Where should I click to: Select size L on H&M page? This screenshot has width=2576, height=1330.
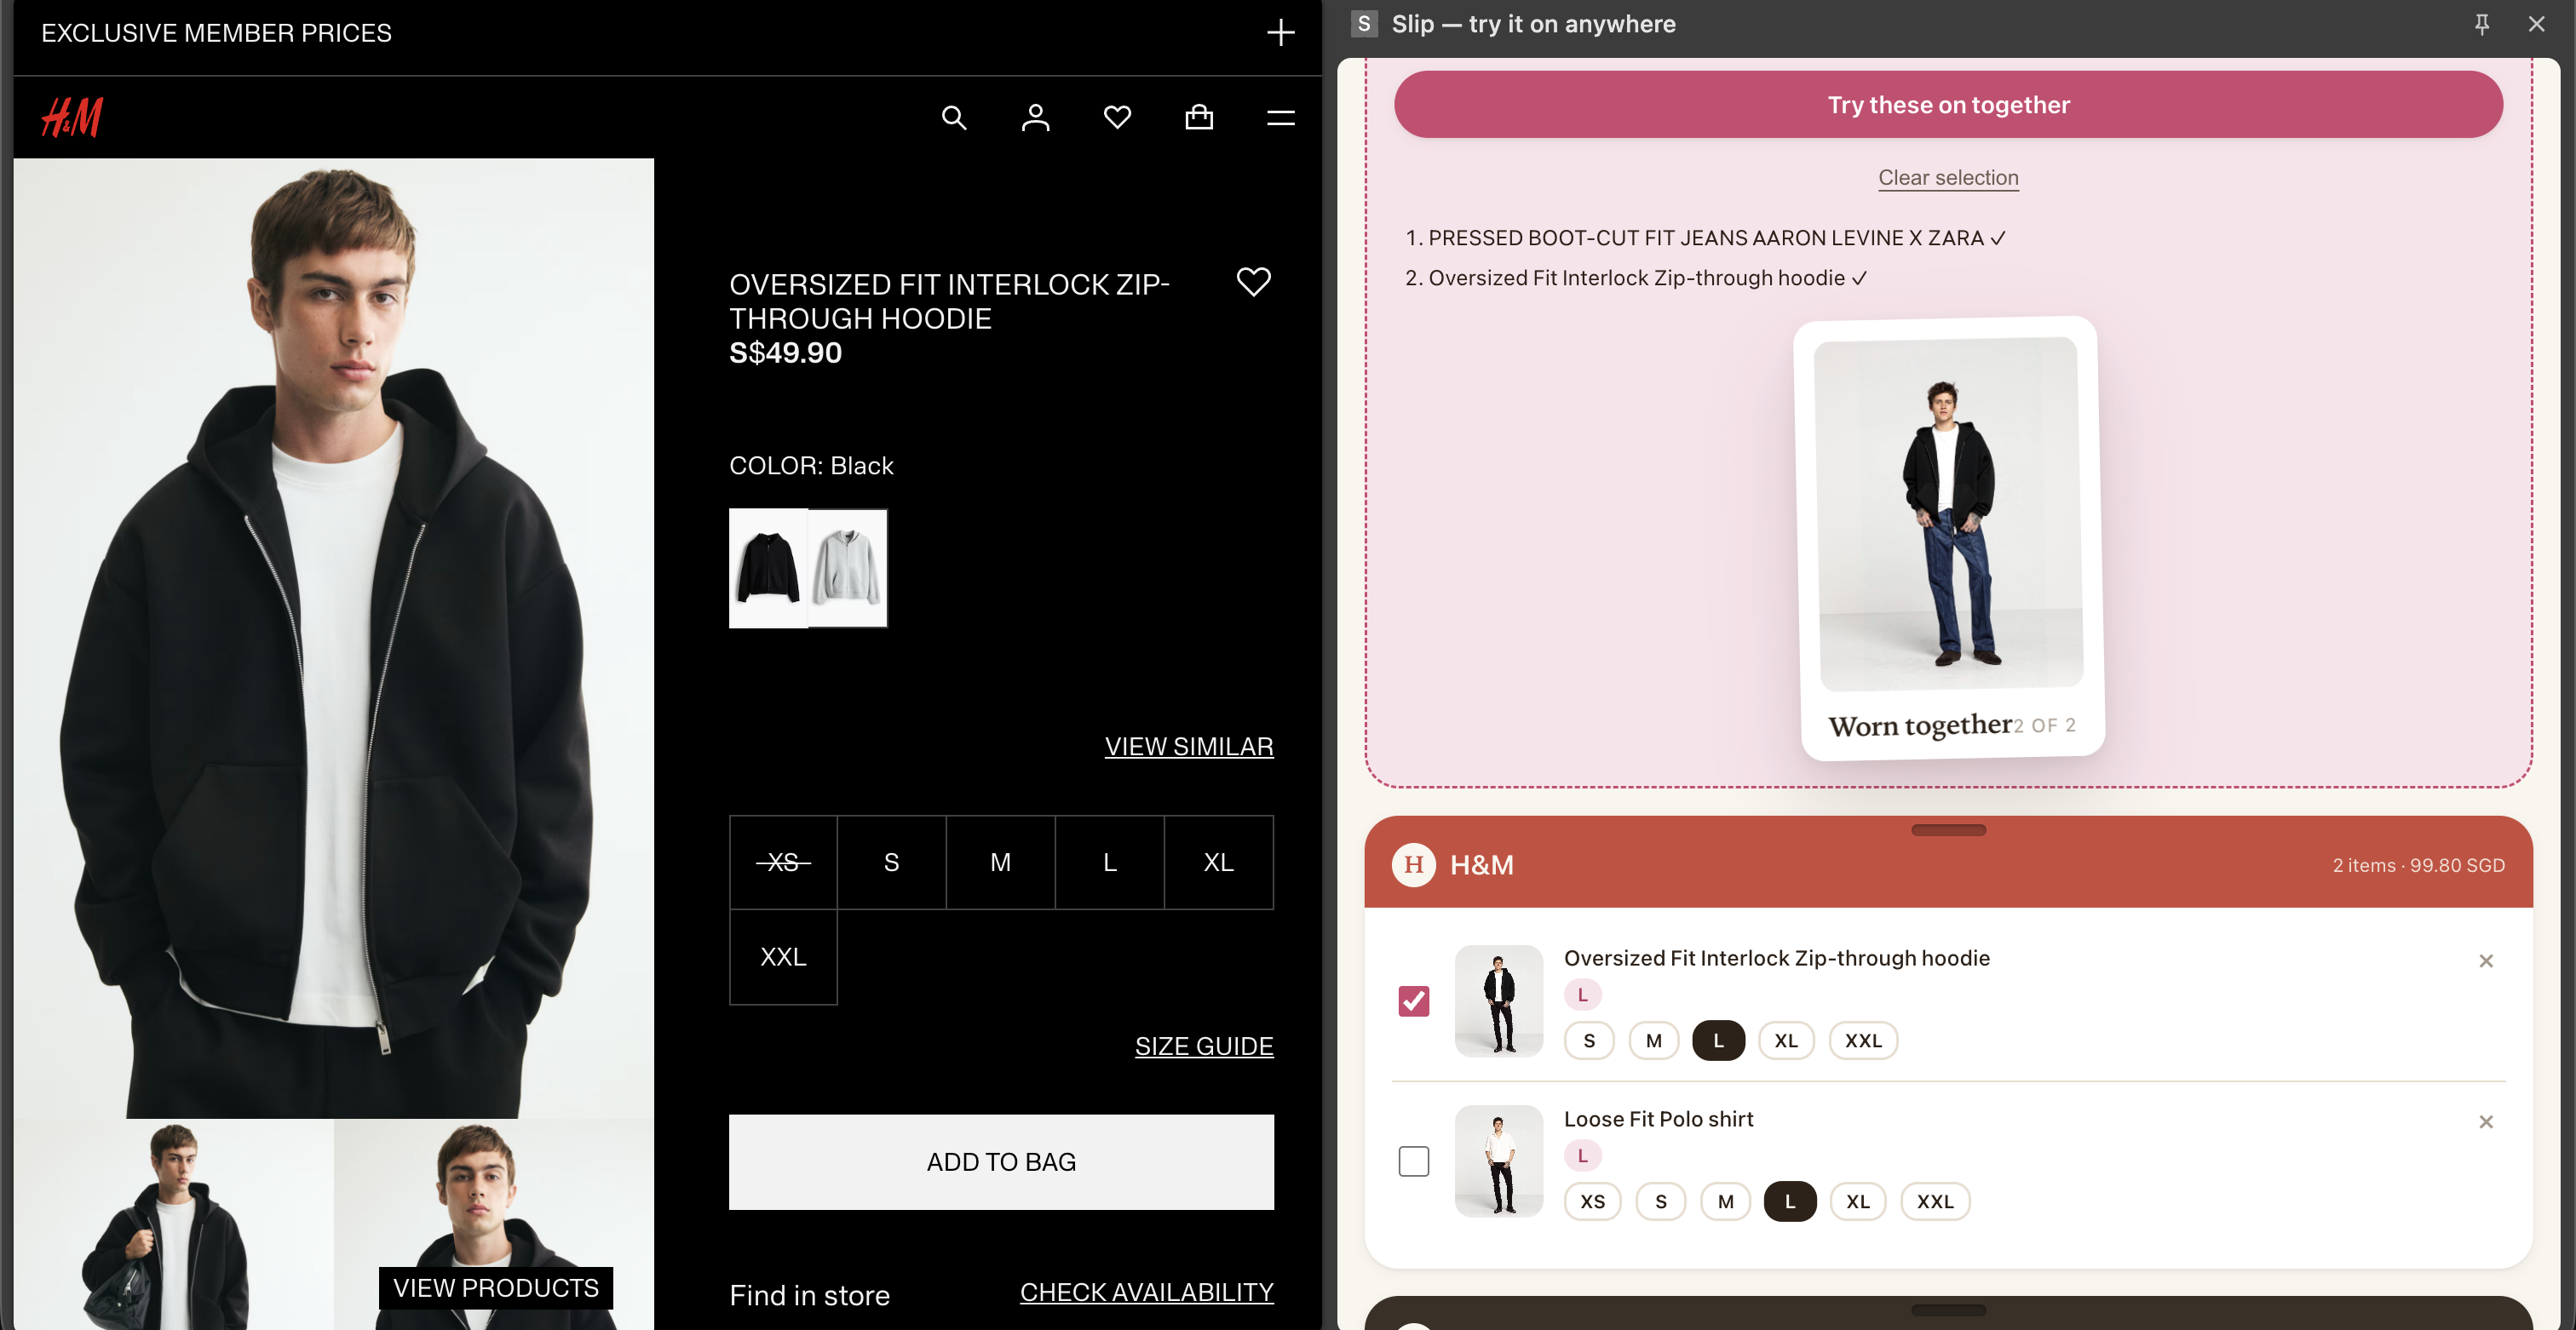tap(1109, 863)
